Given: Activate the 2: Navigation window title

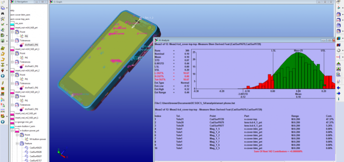Looking at the screenshot, I should coord(21,2).
